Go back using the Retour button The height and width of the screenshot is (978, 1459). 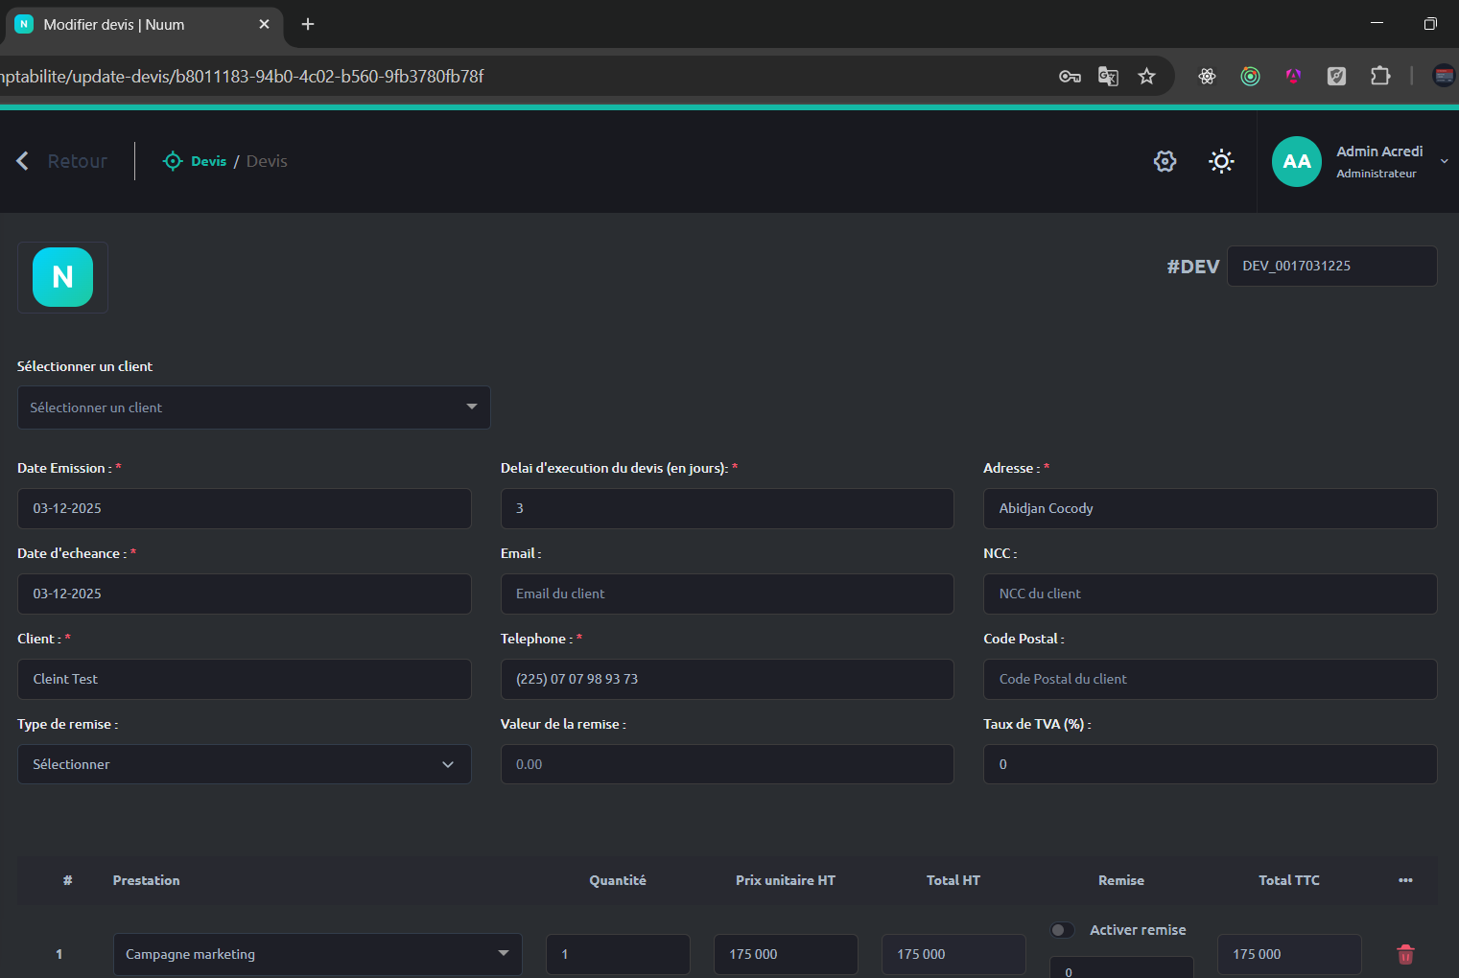click(x=63, y=161)
